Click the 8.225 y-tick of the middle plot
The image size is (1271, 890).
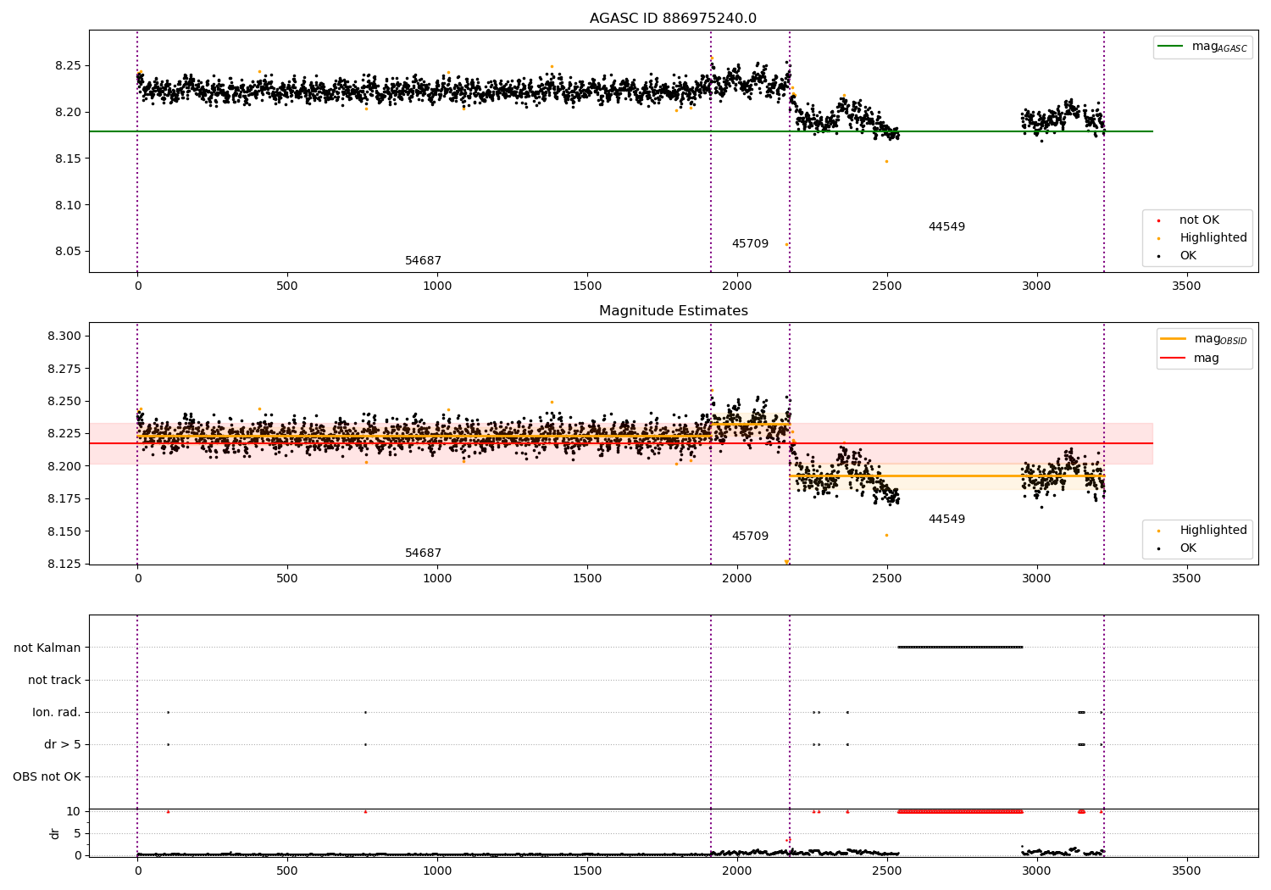(x=64, y=434)
